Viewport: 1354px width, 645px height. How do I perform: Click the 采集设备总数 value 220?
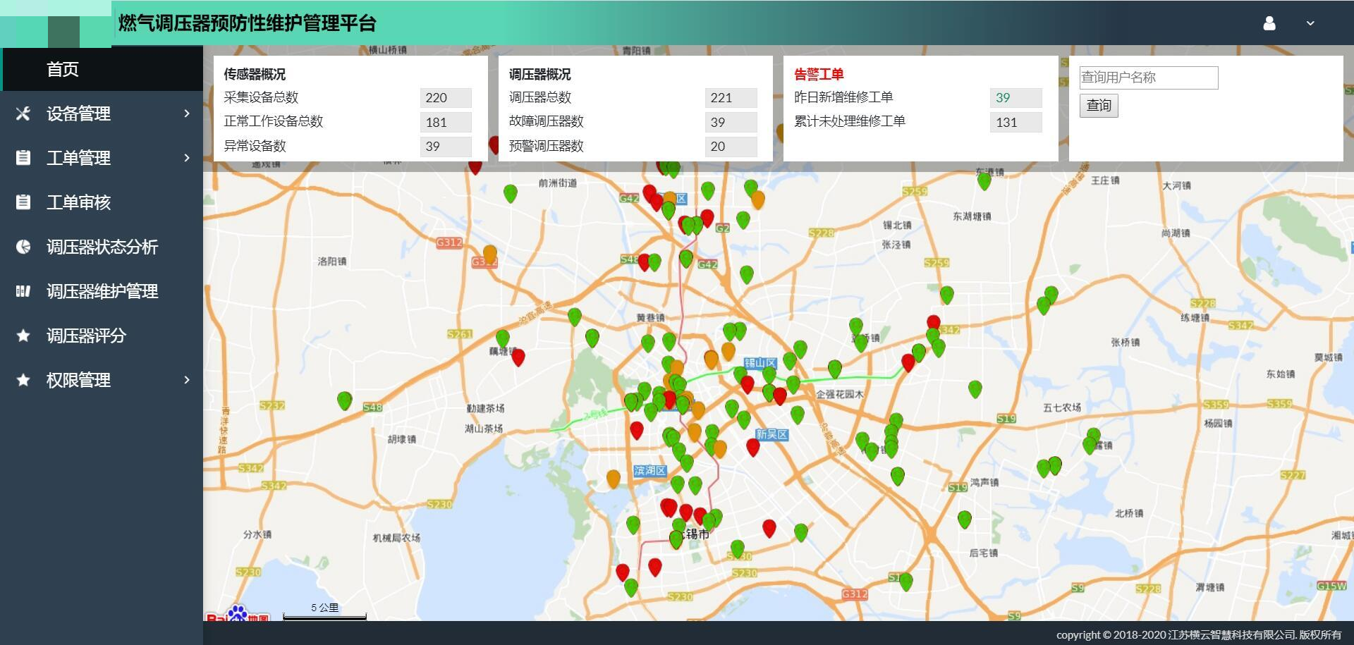click(x=446, y=98)
